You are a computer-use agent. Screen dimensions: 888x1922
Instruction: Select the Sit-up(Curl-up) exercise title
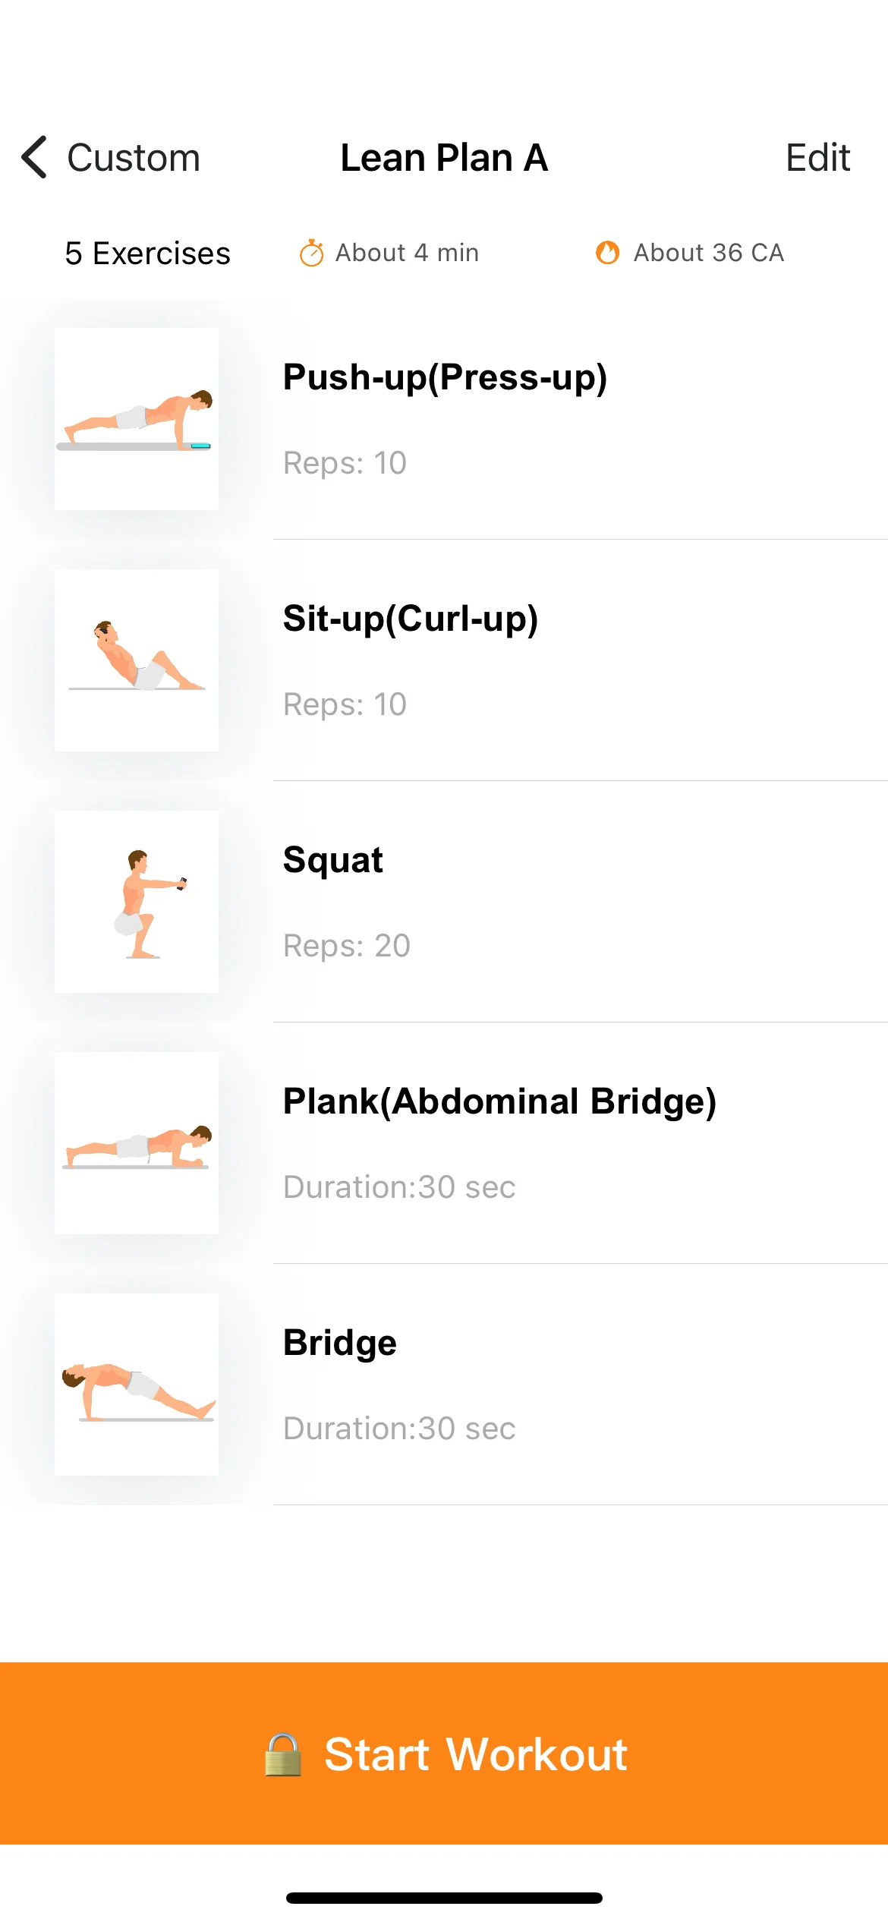pyautogui.click(x=411, y=619)
